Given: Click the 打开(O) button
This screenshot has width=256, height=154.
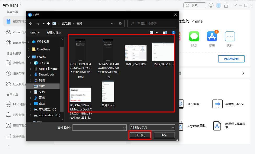Looking at the screenshot, I should 140,135.
